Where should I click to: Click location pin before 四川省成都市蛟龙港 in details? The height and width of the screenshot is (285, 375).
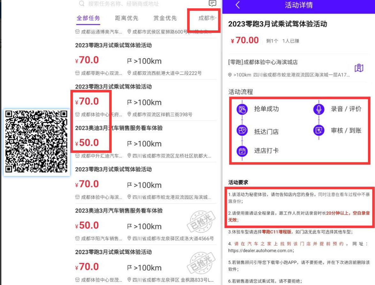click(x=230, y=75)
